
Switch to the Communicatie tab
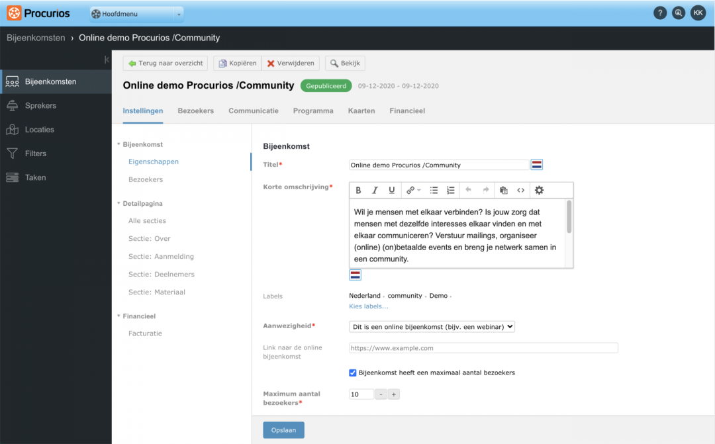tap(254, 111)
